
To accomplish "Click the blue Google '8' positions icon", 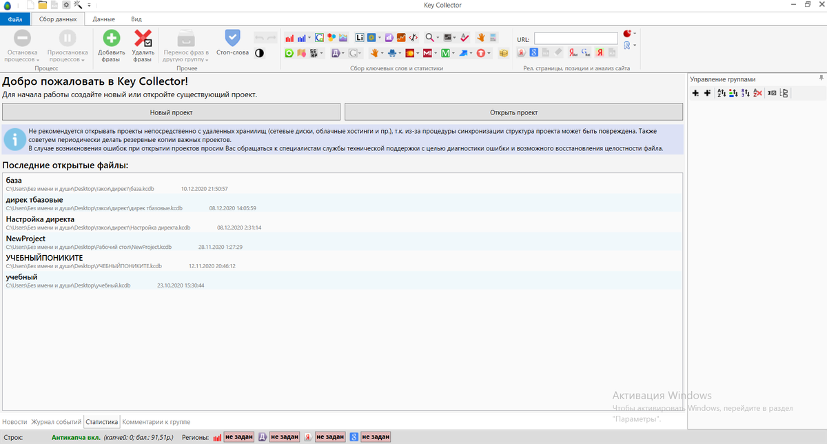I will point(533,52).
